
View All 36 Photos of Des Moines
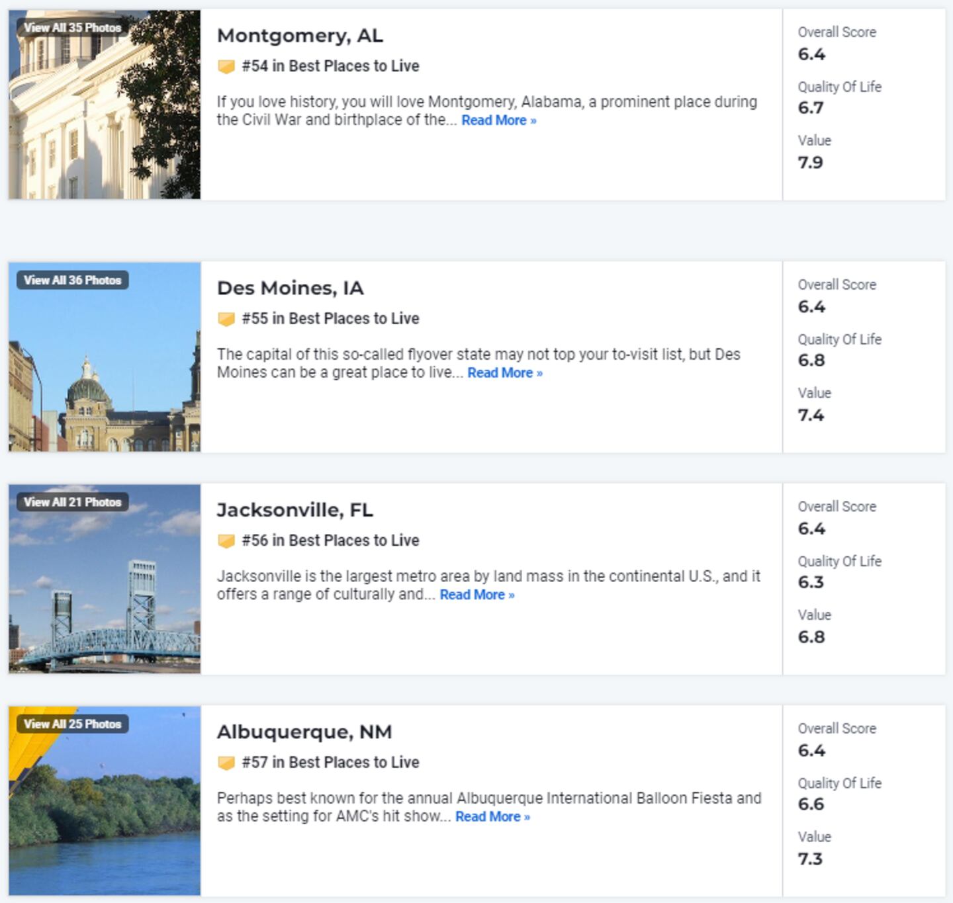(73, 280)
